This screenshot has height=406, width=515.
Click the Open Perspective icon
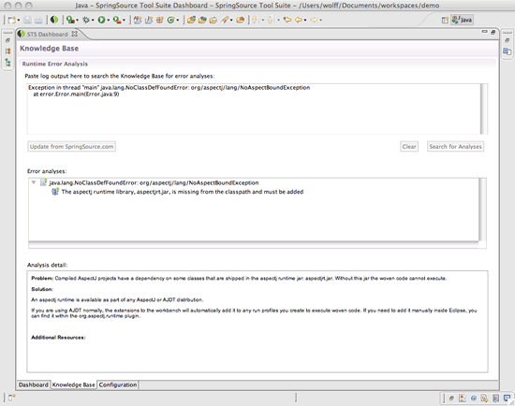tap(445, 20)
